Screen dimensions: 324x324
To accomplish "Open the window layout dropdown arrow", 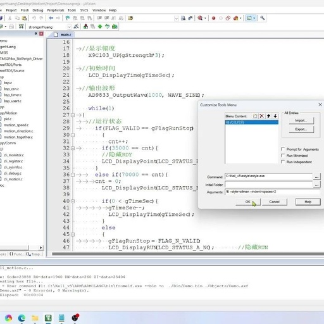I will pos(254,18).
